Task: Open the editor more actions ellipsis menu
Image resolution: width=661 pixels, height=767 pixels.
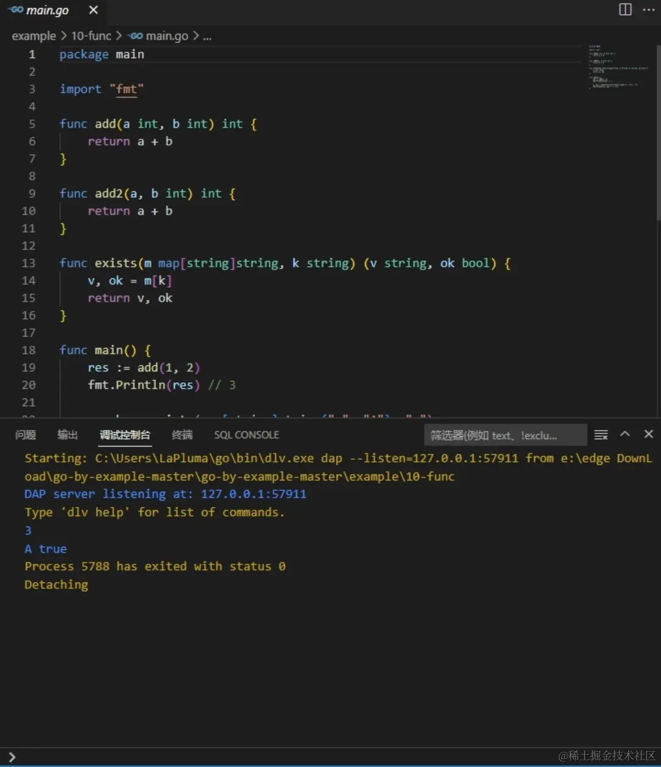Action: (x=648, y=10)
